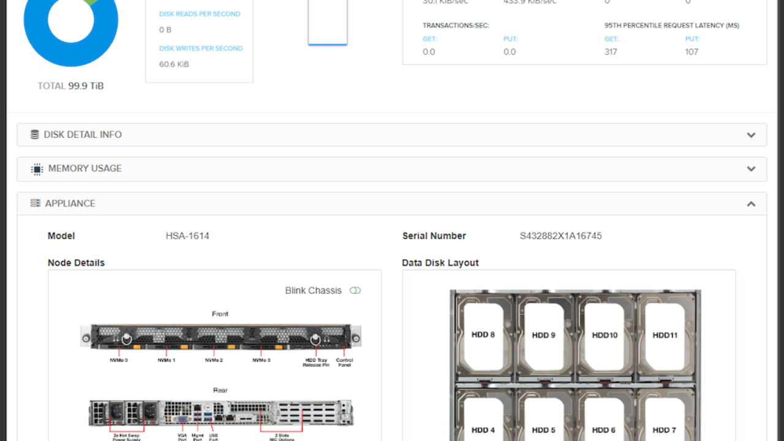784x441 pixels.
Task: Collapse the Appliance section chevron
Action: pyautogui.click(x=751, y=204)
